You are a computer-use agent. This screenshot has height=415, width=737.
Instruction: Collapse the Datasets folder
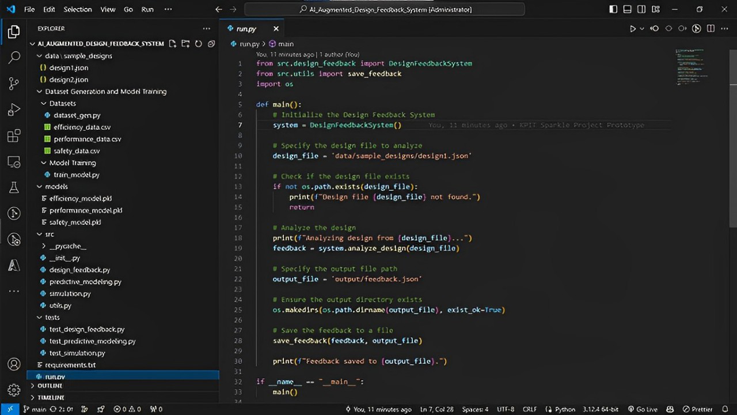(x=44, y=104)
